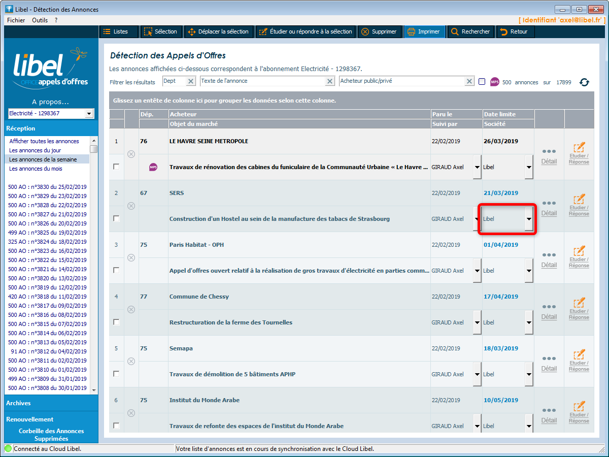Show Les annonces du mois
The width and height of the screenshot is (609, 457).
click(36, 169)
